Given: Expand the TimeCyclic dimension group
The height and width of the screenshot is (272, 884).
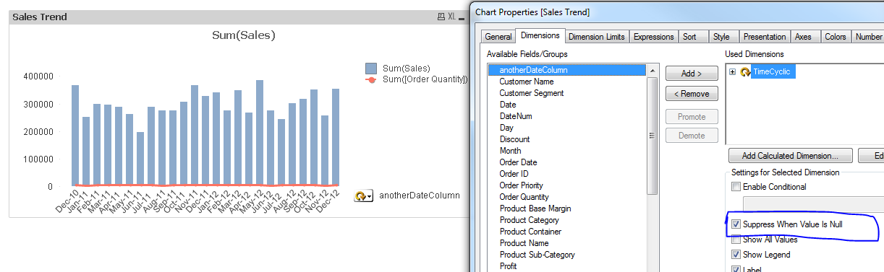Looking at the screenshot, I should (733, 71).
